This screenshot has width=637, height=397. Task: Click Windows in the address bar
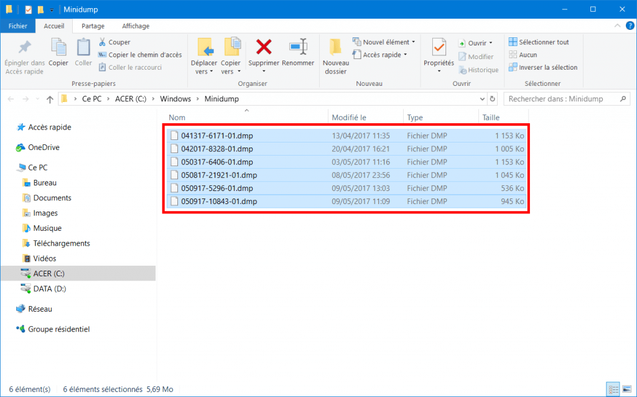(175, 99)
